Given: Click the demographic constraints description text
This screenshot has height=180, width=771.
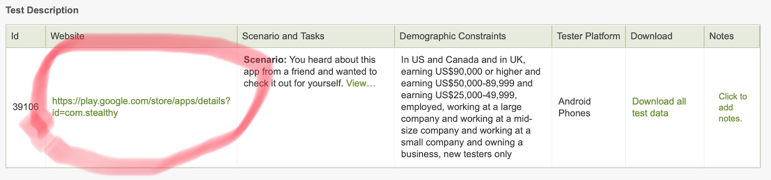Looking at the screenshot, I should [x=471, y=107].
